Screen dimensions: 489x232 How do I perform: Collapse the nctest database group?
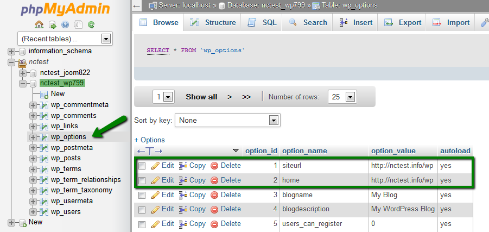[11, 62]
